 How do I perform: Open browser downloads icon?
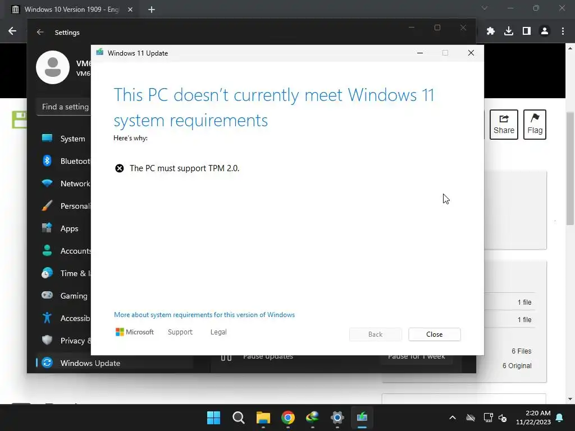point(509,31)
